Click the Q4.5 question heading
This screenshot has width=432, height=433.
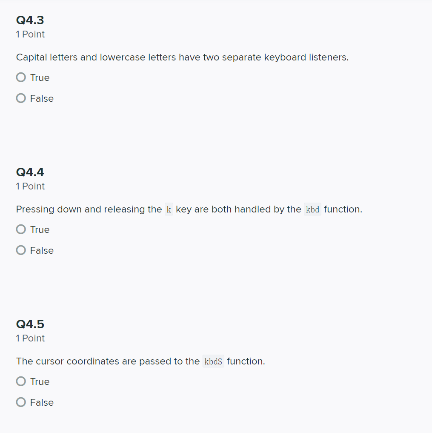[30, 324]
